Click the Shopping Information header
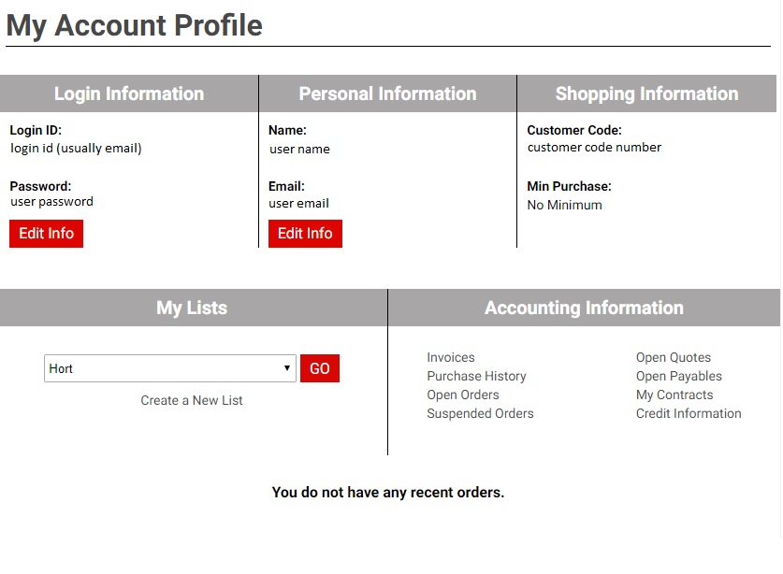 (646, 93)
